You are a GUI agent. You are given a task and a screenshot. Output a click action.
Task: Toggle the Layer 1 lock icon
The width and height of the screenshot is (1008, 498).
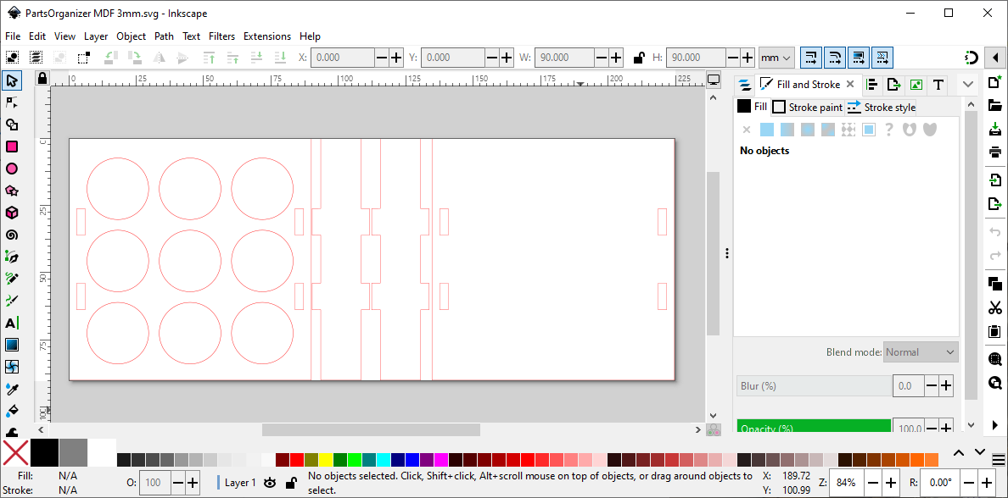[290, 483]
